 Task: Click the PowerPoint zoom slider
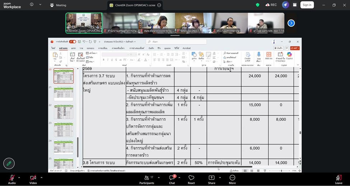281,171
